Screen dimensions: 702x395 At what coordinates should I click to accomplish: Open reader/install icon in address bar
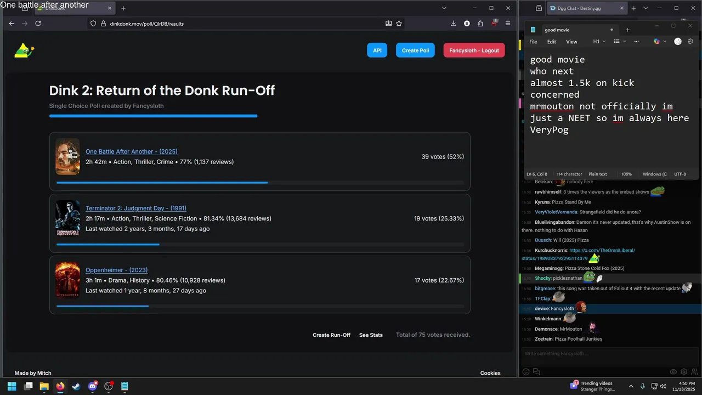click(388, 24)
